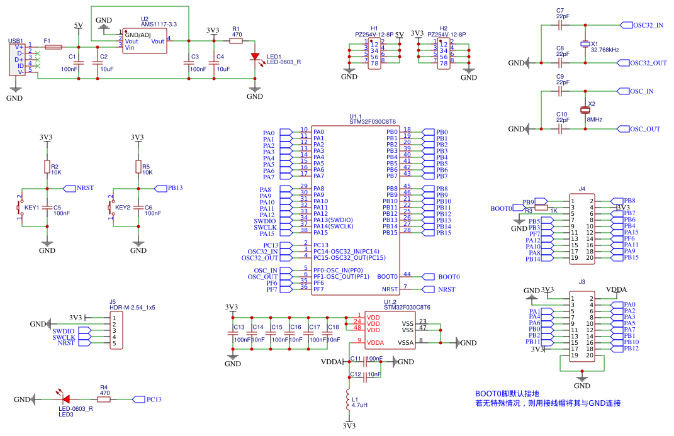Click the J3 20-pin header body
Screen dimensions: 674x436
[582, 327]
